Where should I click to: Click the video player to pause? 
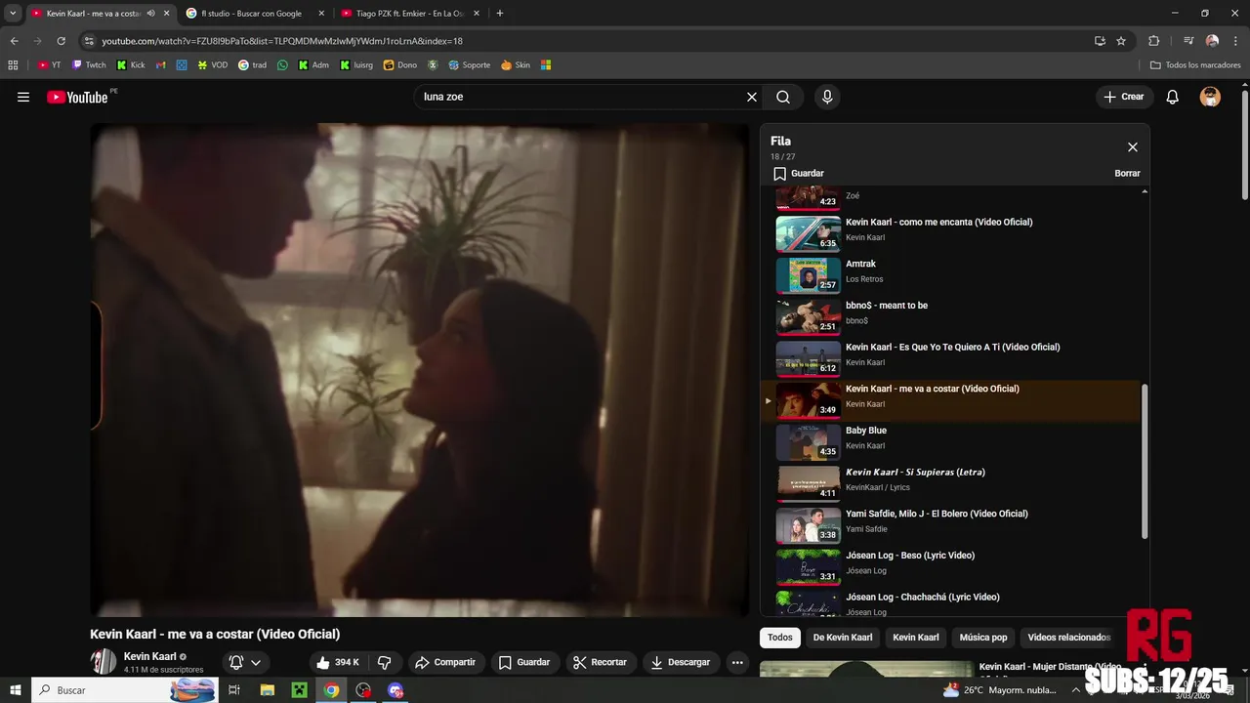click(420, 369)
